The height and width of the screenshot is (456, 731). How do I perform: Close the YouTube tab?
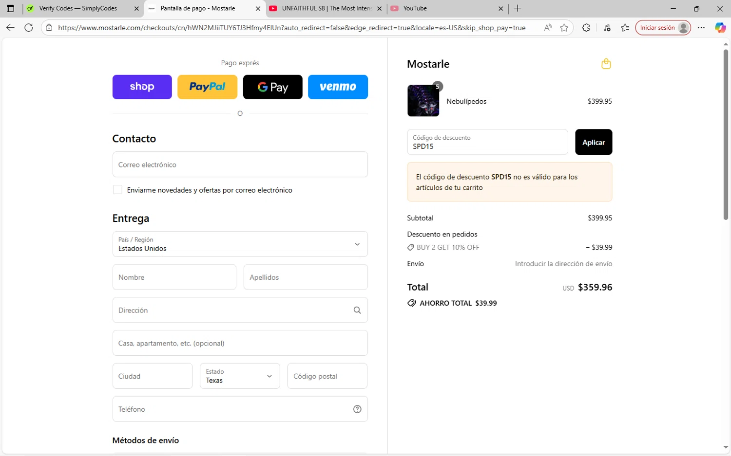(x=500, y=8)
